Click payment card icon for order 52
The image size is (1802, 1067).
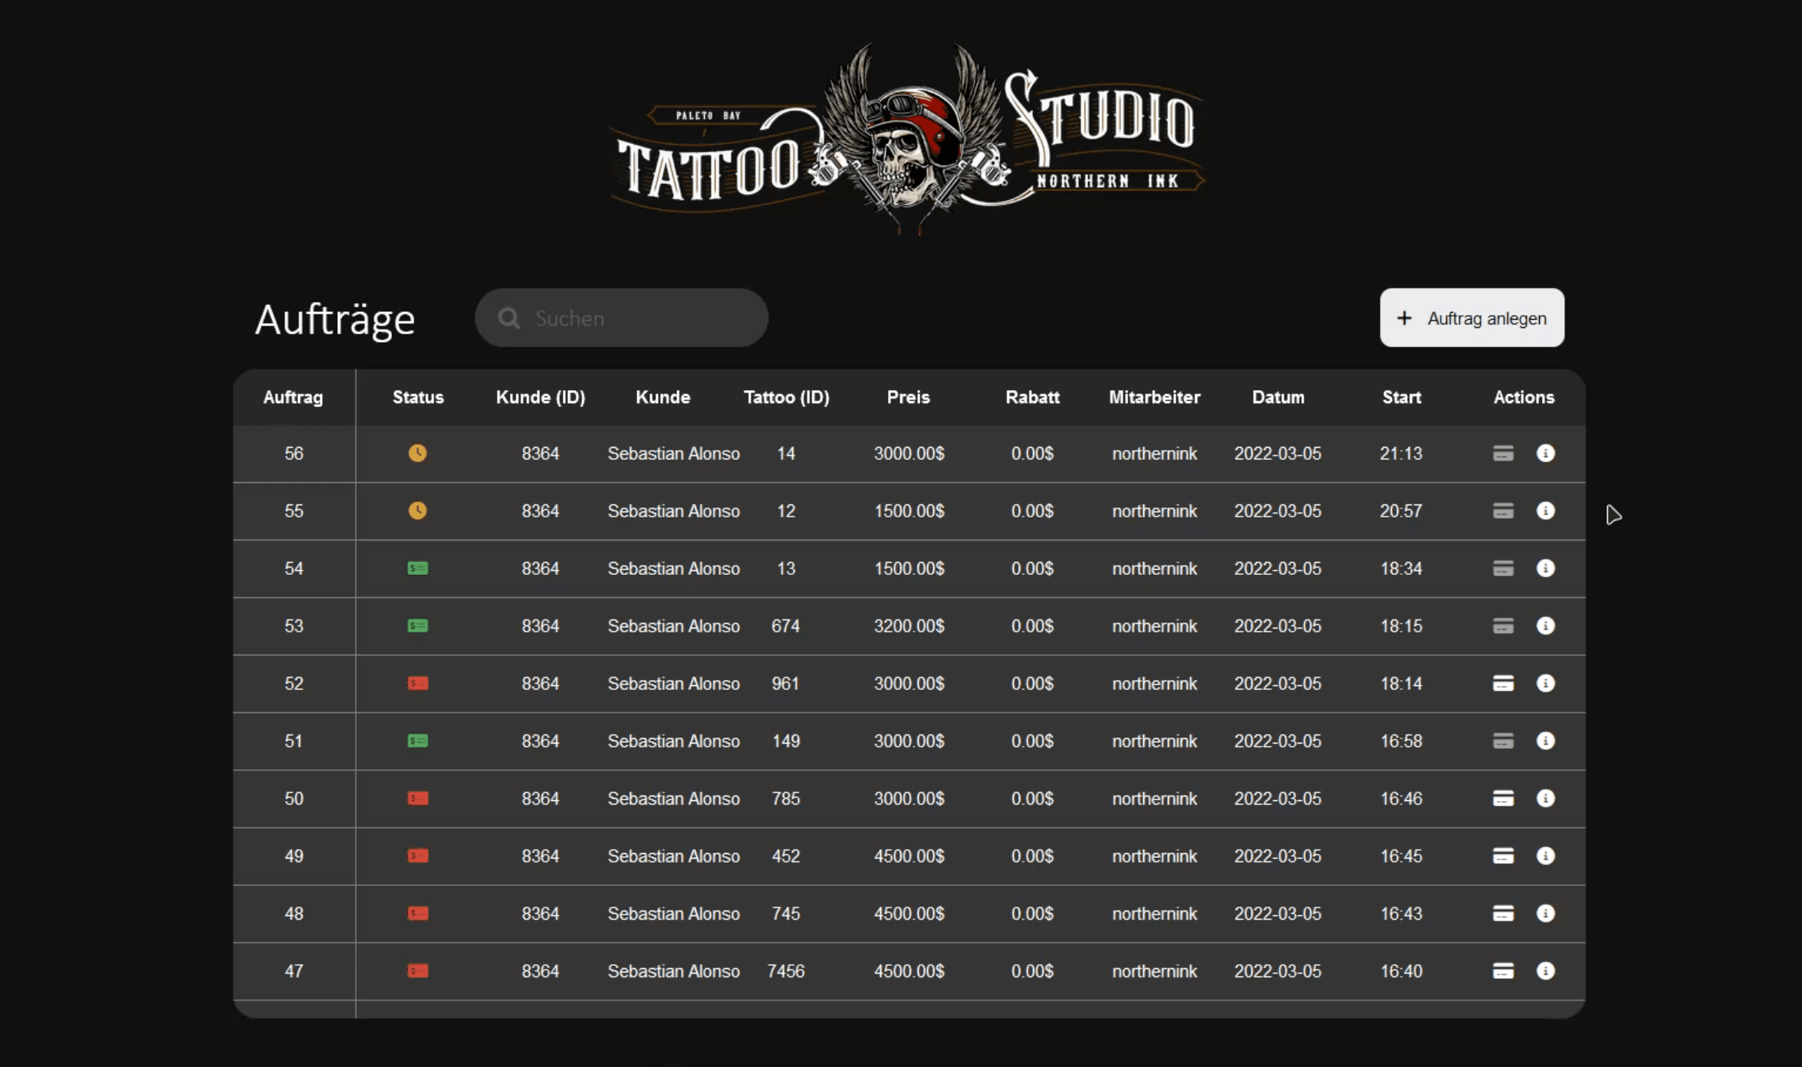pyautogui.click(x=1503, y=683)
